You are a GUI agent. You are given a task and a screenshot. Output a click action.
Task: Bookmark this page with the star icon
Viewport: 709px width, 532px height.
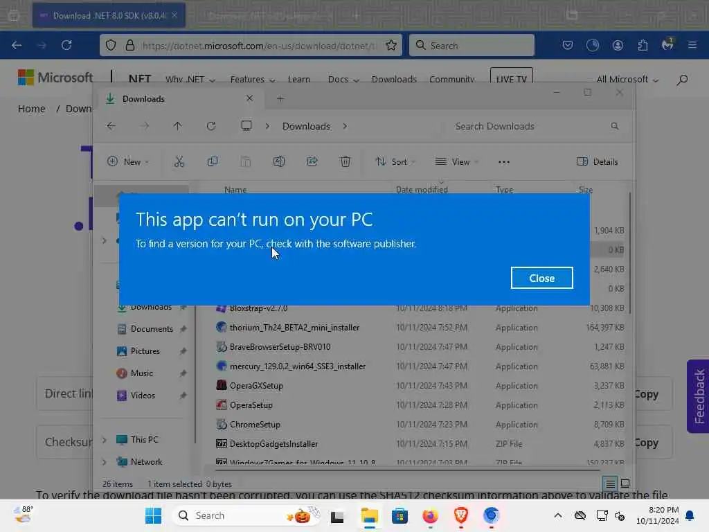391,45
